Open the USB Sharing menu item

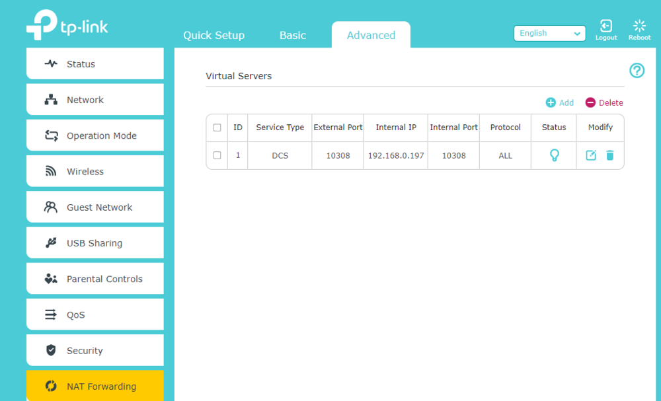coord(95,242)
